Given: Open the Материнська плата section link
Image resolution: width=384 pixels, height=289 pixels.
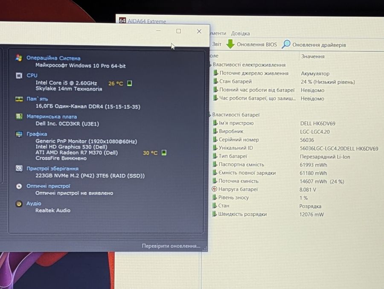Looking at the screenshot, I should point(52,117).
